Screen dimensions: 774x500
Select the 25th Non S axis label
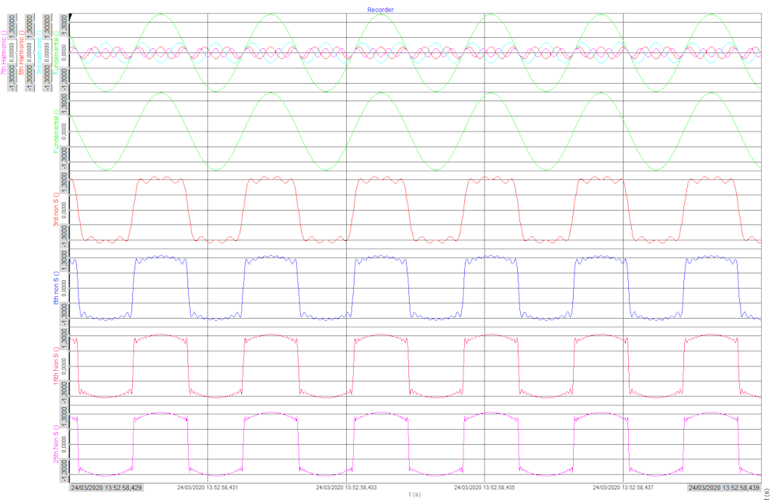[56, 444]
